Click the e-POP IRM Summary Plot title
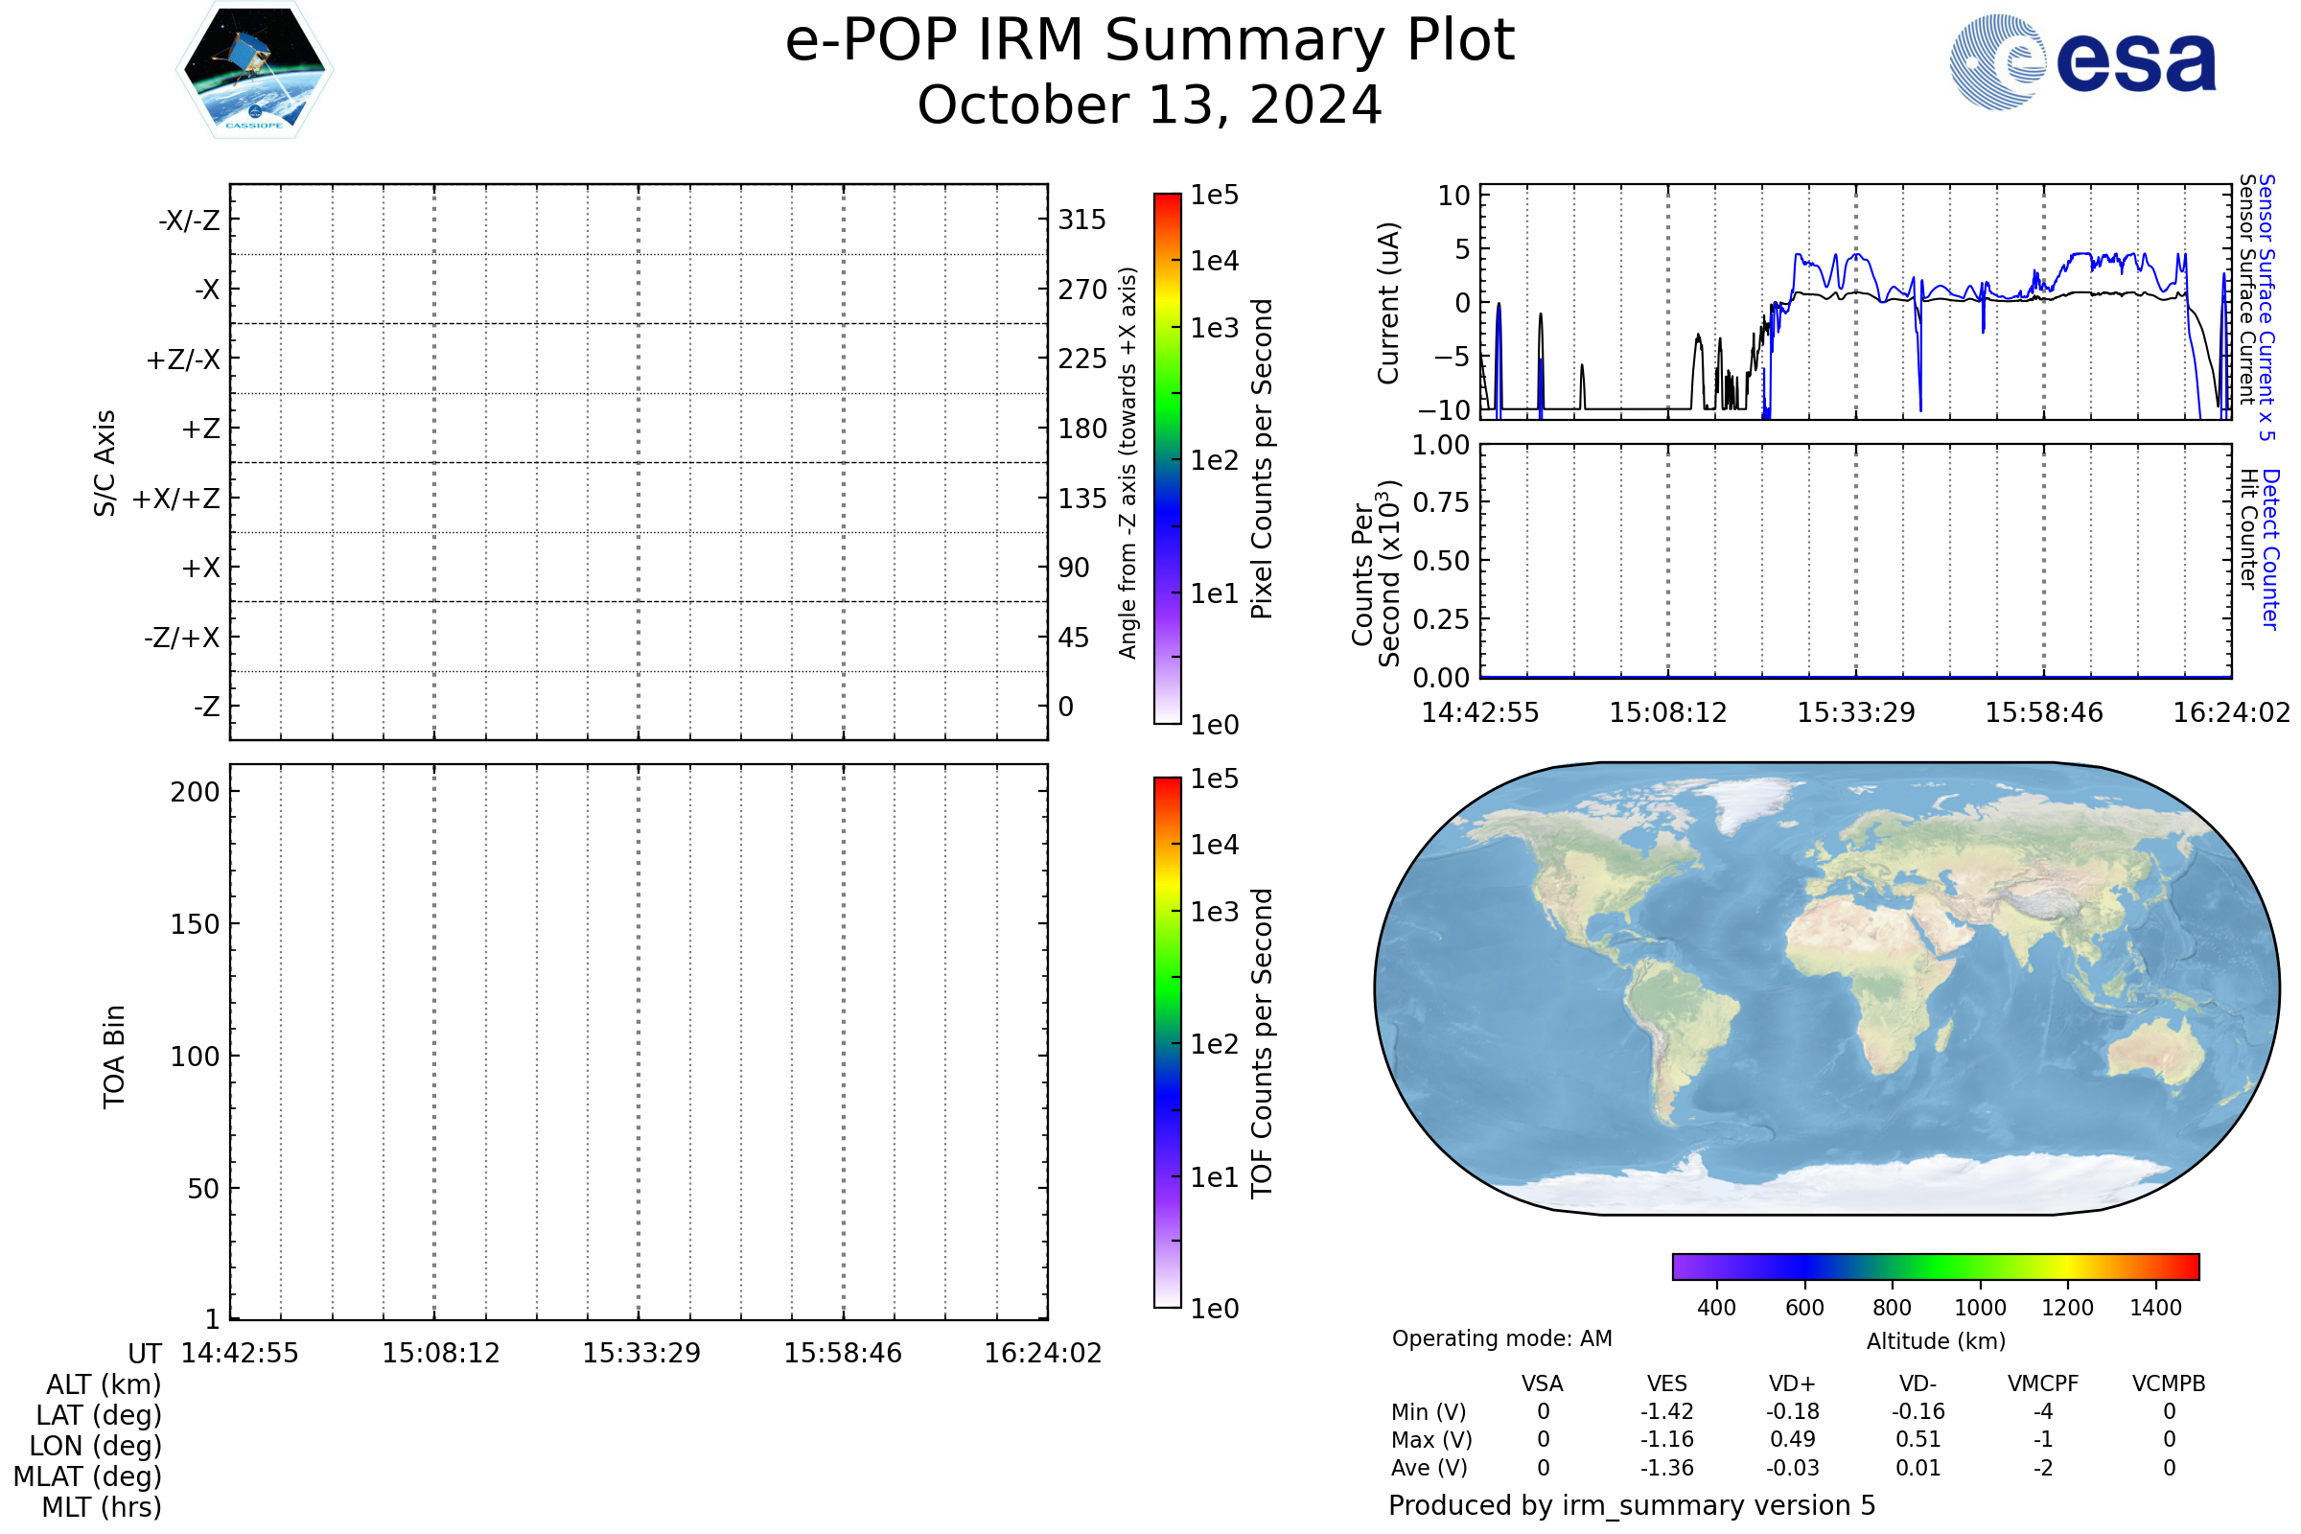2301x1534 pixels. (1150, 41)
